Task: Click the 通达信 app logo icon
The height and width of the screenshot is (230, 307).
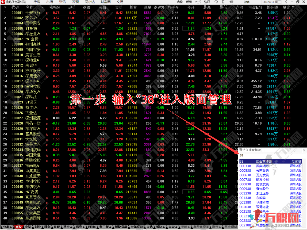Action: coord(3,2)
